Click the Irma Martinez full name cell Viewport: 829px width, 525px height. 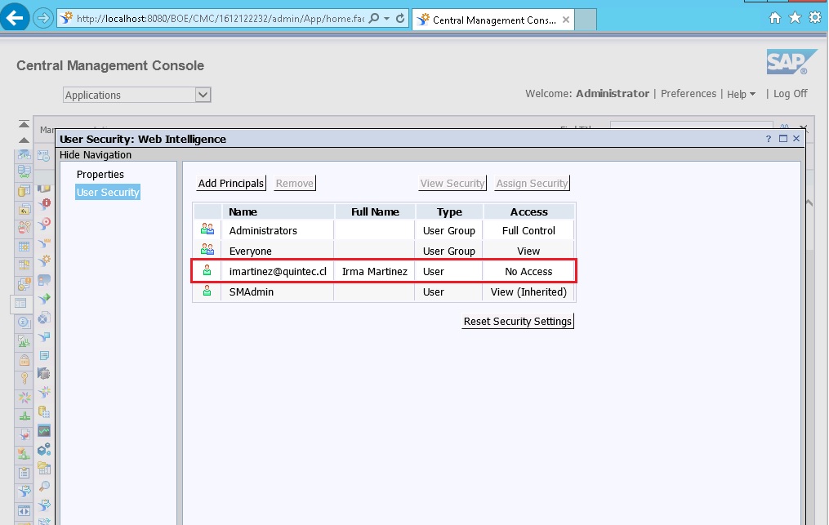[x=374, y=271]
